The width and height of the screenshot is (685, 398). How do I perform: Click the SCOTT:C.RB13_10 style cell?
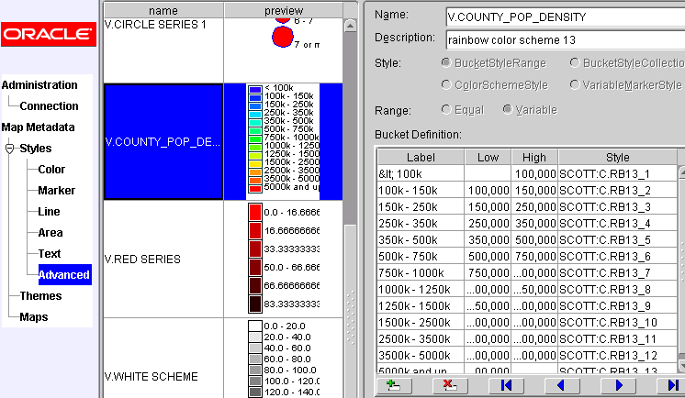point(618,323)
